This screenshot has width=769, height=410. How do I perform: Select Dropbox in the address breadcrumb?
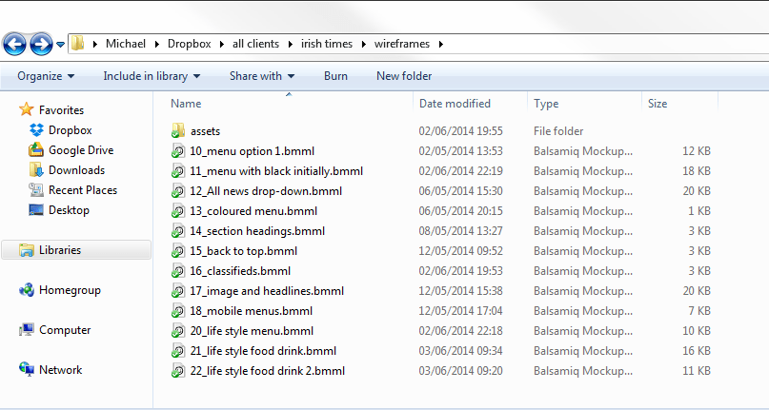(x=190, y=44)
